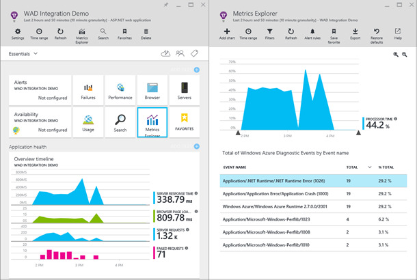Screen dimensions: 417x280
Task: Sort by TOTAL column header
Action: click(x=352, y=166)
